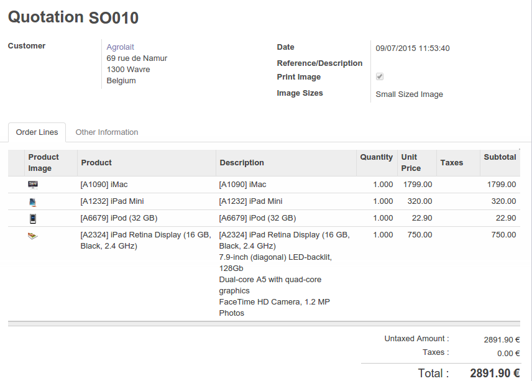Select the [A1232] iPad Mini product cell
This screenshot has height=381, width=532.
tap(147, 201)
